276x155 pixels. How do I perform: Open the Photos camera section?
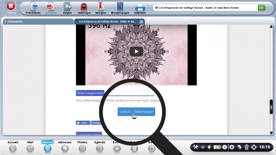point(82,147)
